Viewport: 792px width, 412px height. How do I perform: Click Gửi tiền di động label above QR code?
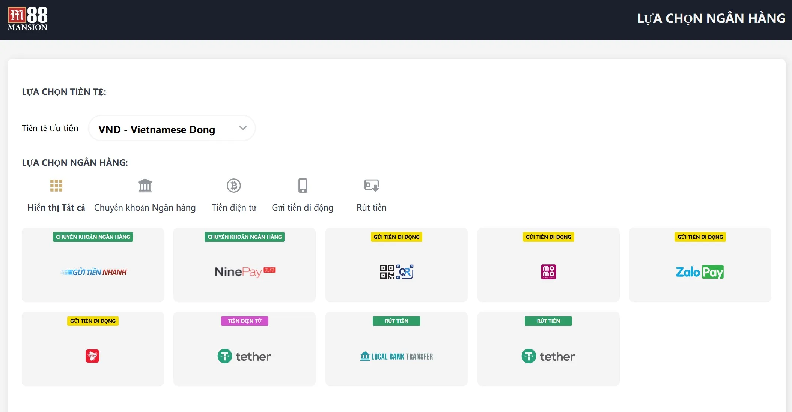[396, 237]
